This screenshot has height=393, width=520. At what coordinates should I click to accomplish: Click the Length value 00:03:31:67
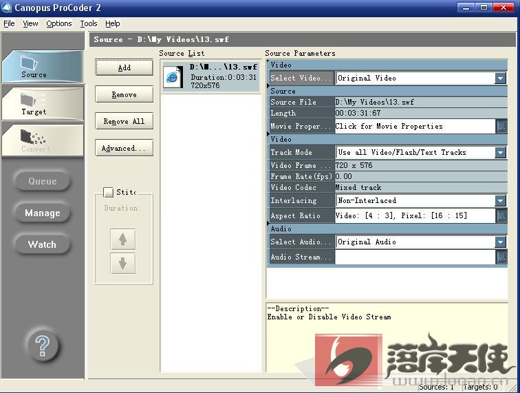(x=358, y=113)
